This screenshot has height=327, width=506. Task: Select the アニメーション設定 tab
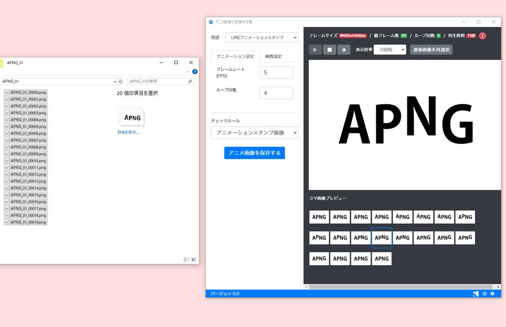point(235,56)
